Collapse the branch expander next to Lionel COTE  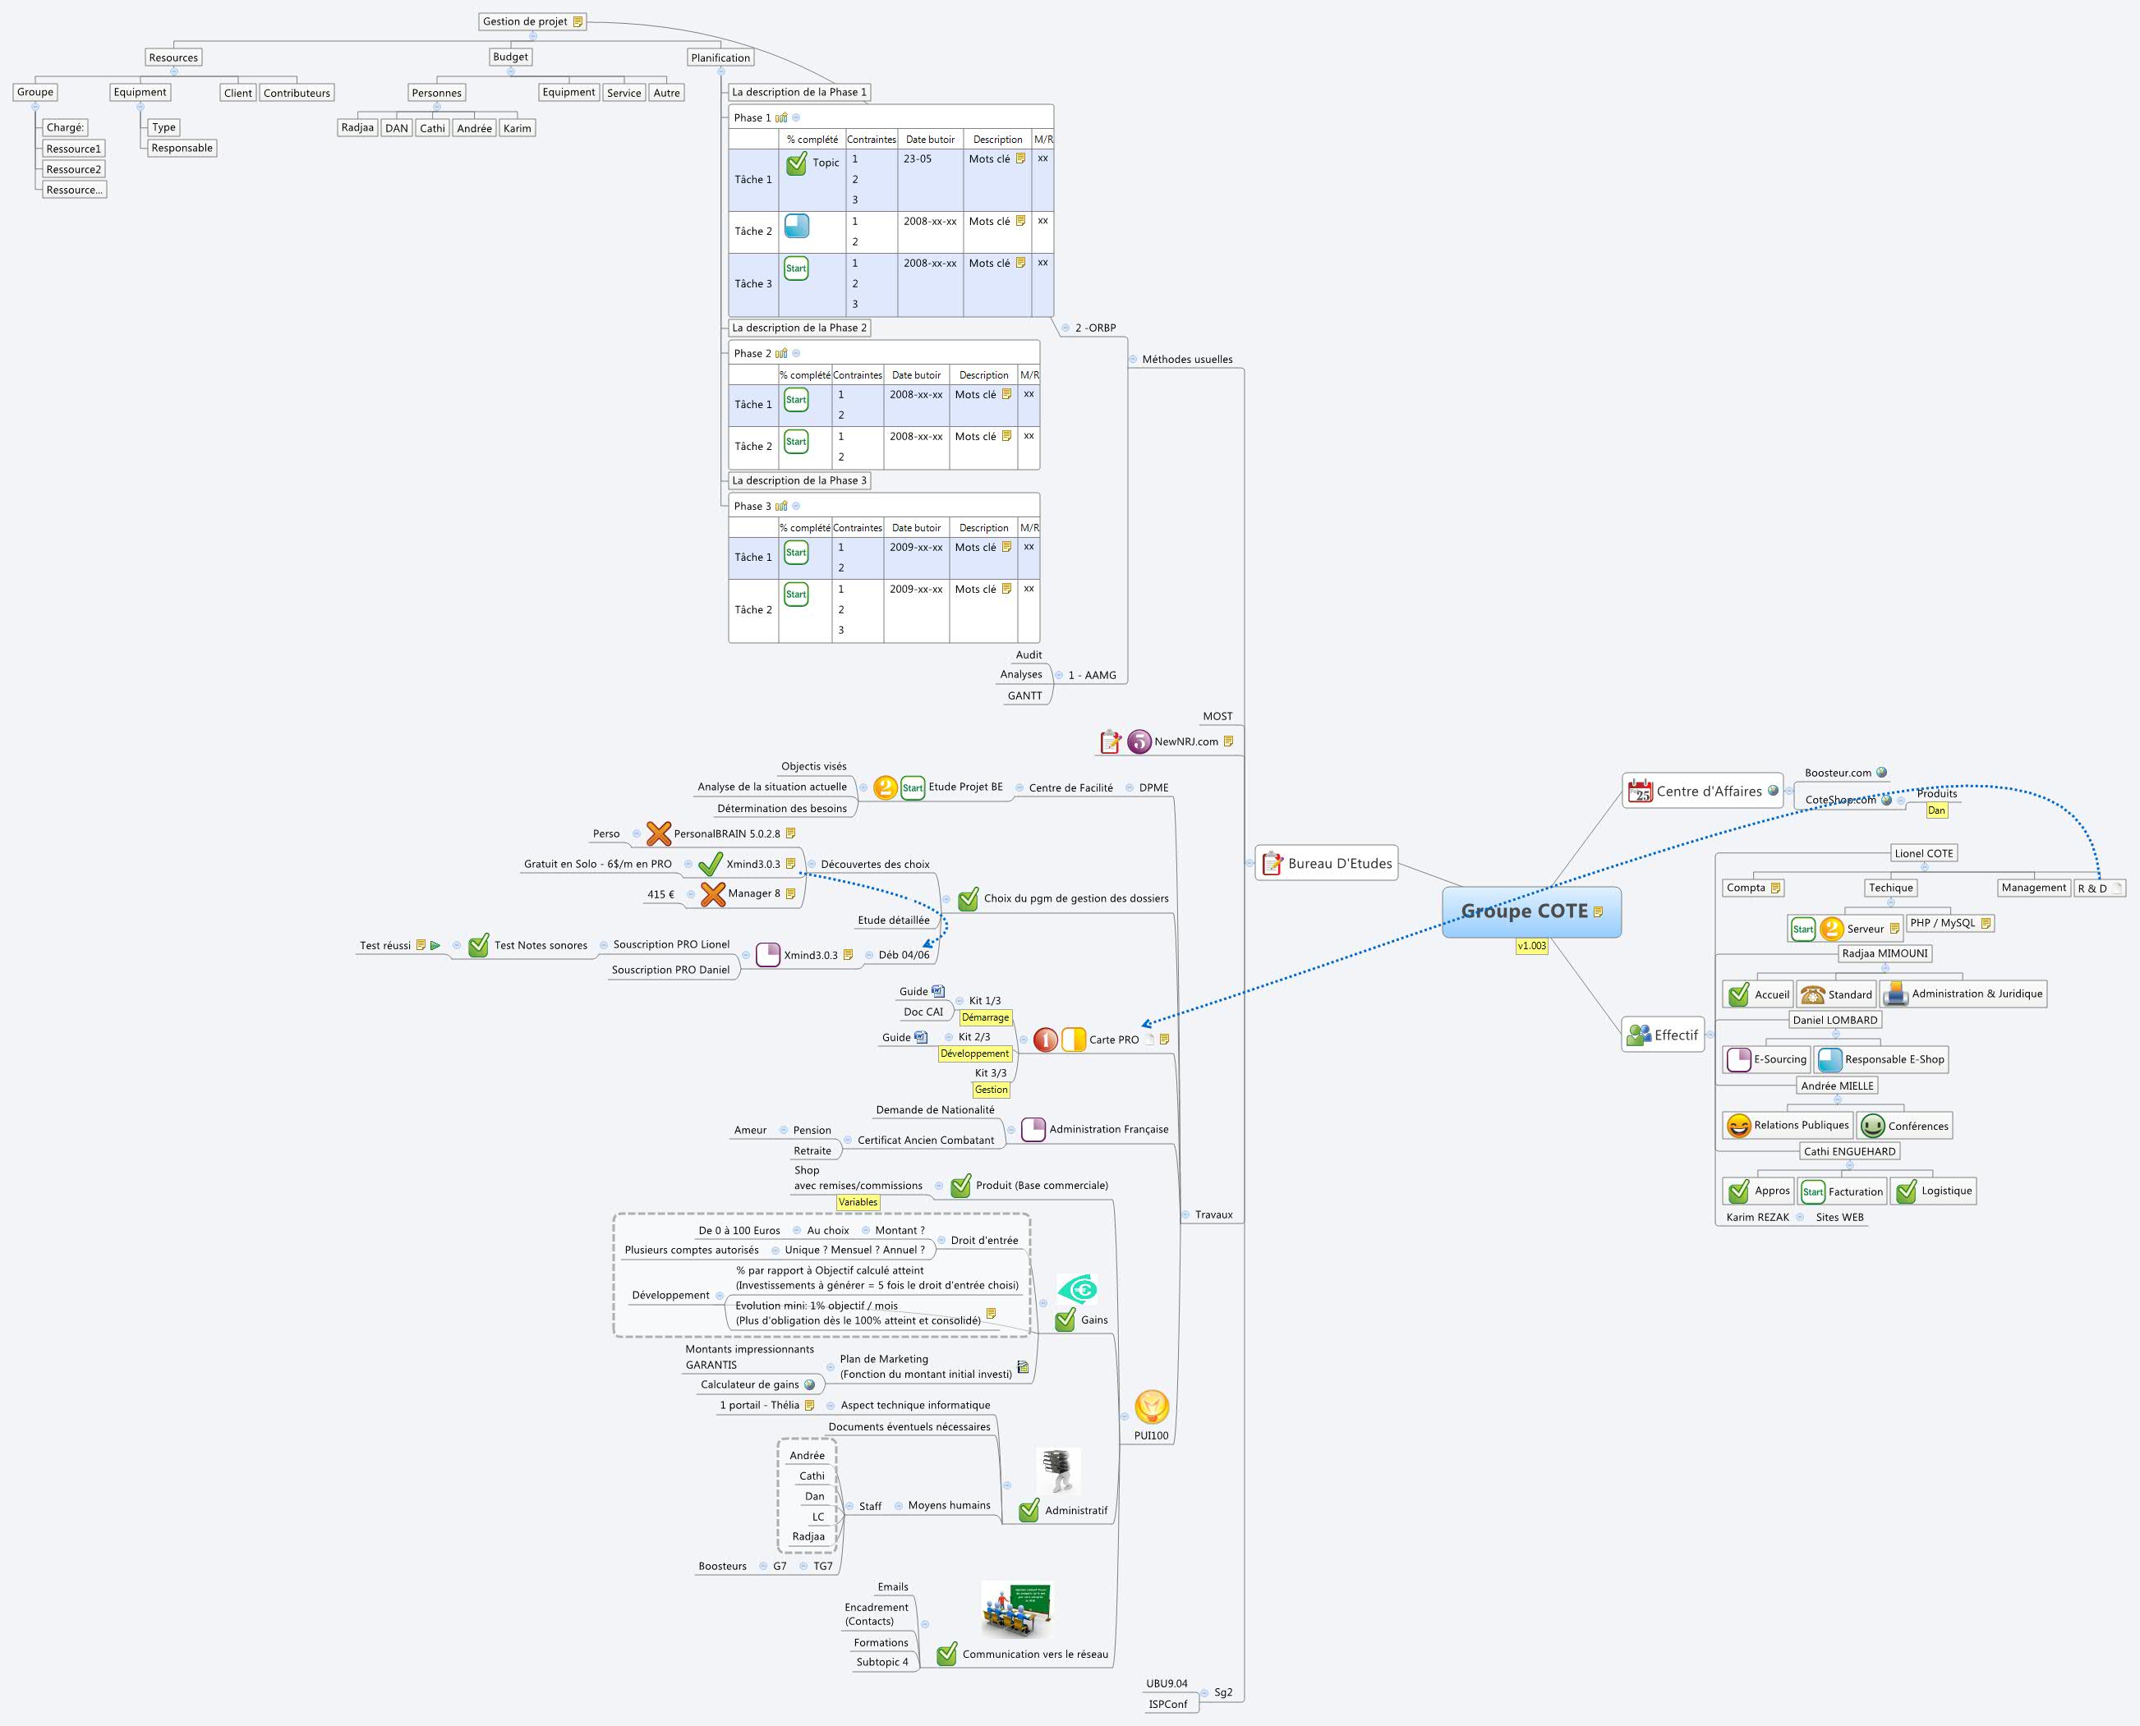coord(1926,867)
